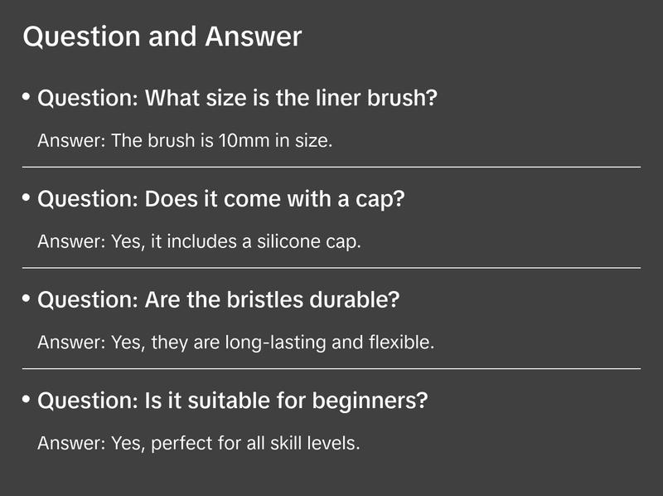Click the bullet beside the liner brush question
Viewport: 663px width, 496px height.
coord(27,98)
